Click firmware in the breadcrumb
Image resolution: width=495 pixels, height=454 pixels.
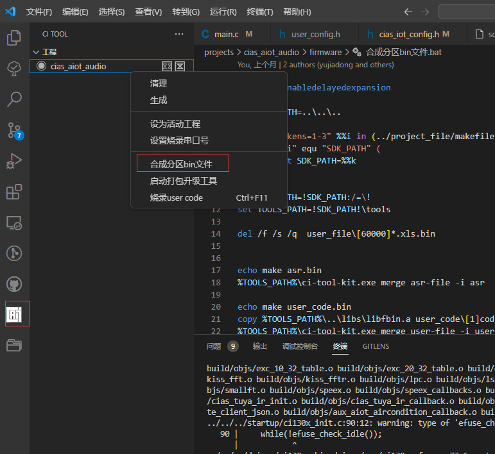pos(326,53)
